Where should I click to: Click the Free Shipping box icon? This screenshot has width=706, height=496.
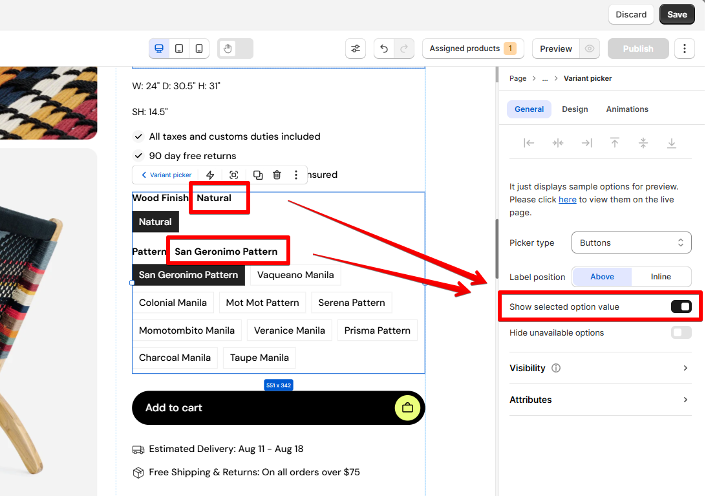pyautogui.click(x=138, y=473)
